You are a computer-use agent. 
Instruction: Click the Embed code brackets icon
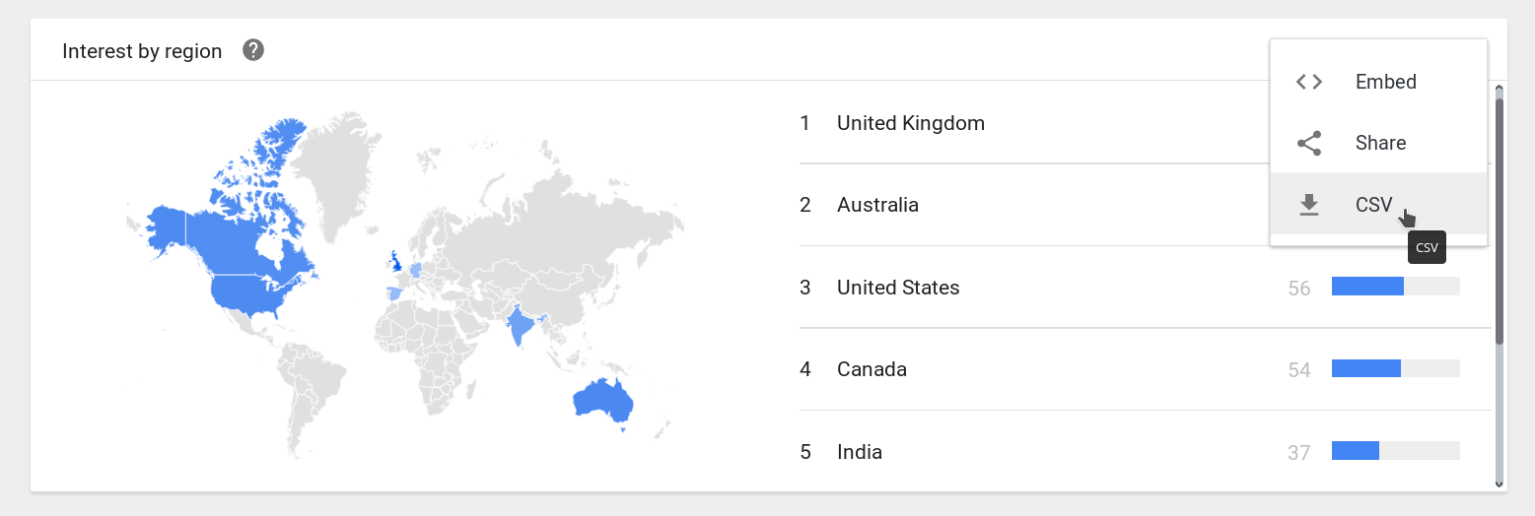coord(1309,82)
